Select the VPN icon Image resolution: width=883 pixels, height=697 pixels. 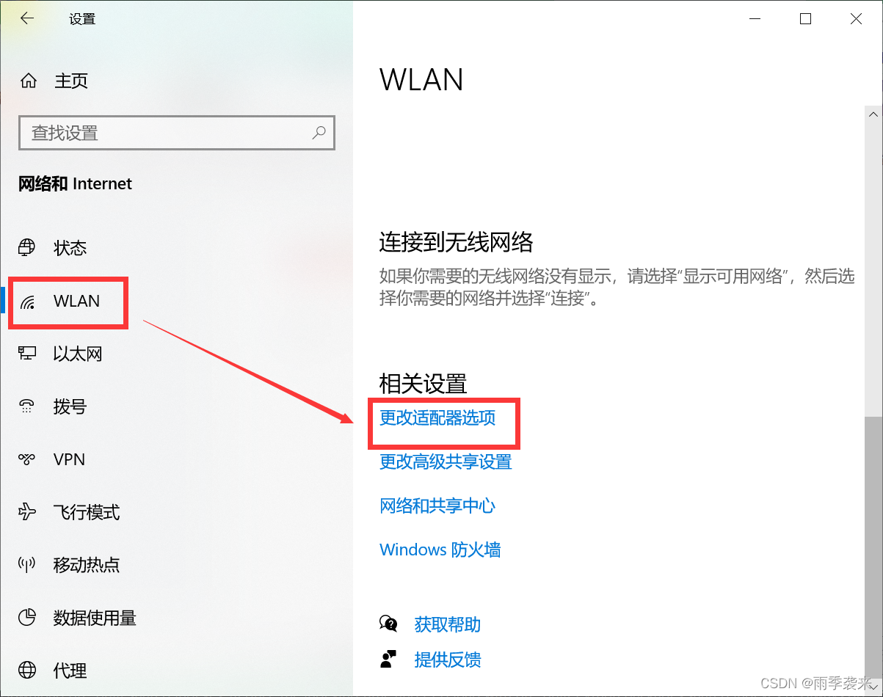coord(27,459)
